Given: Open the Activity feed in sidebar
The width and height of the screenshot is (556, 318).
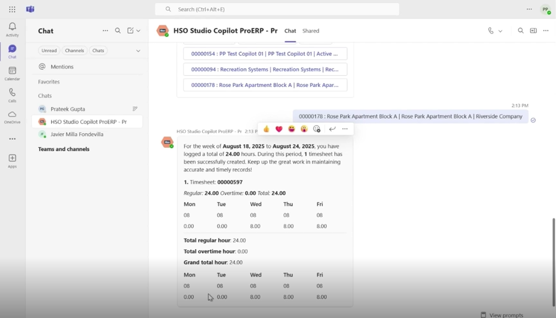Looking at the screenshot, I should [12, 29].
